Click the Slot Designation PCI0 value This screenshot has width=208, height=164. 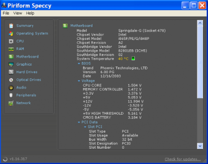[x=126, y=144]
